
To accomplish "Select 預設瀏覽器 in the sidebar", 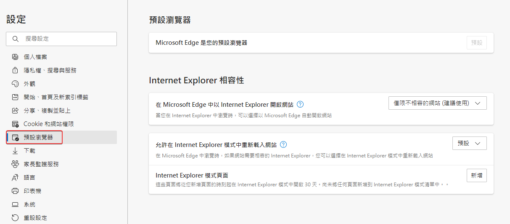I will tap(61, 137).
